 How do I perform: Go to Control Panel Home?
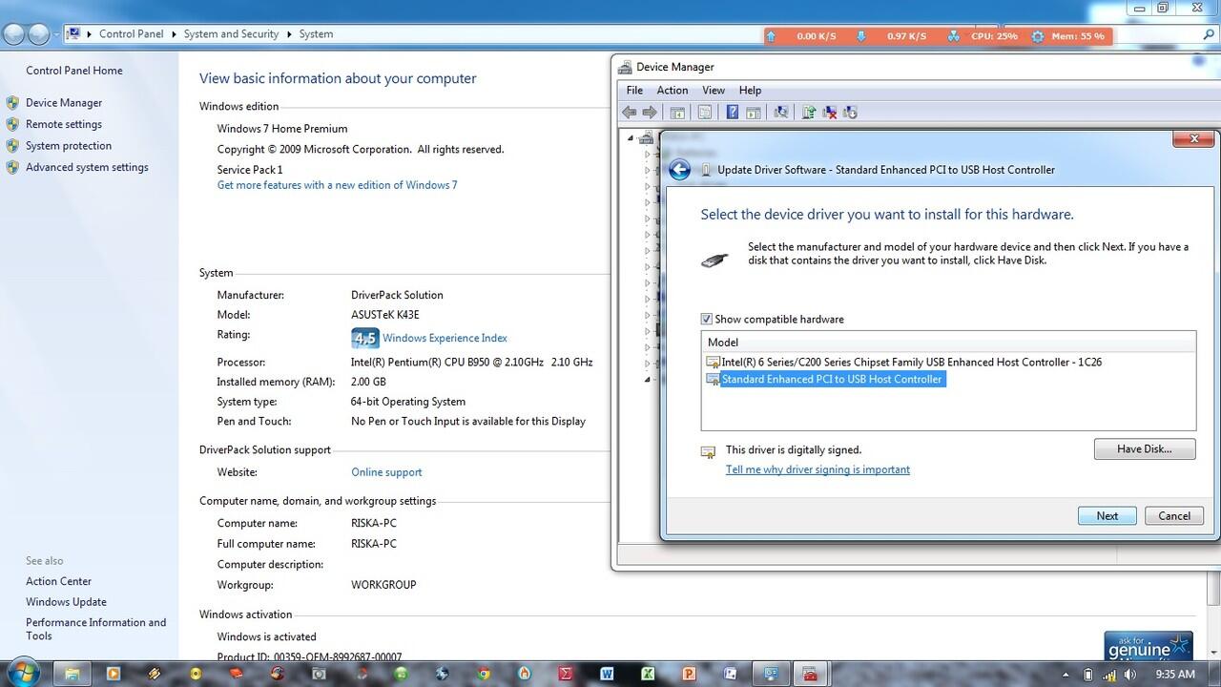[74, 71]
